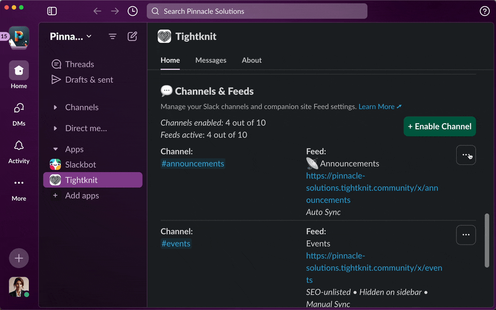Open the #events channel link
Image resolution: width=496 pixels, height=310 pixels.
(176, 243)
